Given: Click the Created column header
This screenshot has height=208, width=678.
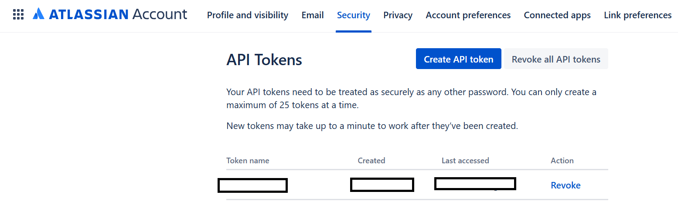Looking at the screenshot, I should [371, 161].
